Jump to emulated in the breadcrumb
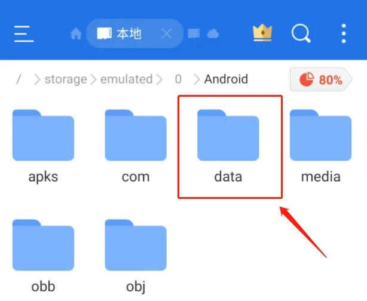Viewport: 367px width, 301px height. point(126,79)
